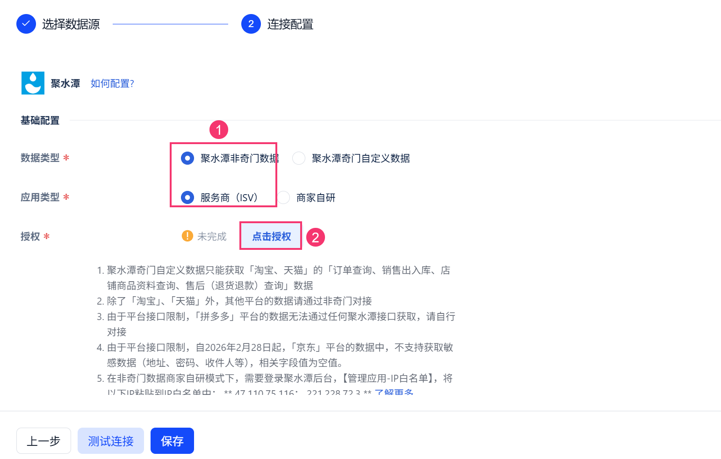Click the 聚水潭 water-drop logo icon
This screenshot has height=459, width=721.
(33, 83)
